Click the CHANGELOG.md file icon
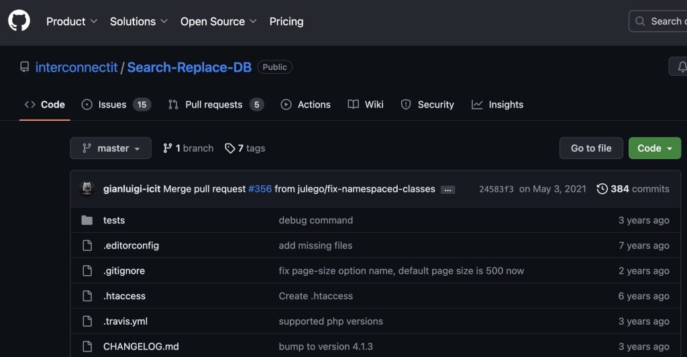This screenshot has height=357, width=687. (x=87, y=346)
